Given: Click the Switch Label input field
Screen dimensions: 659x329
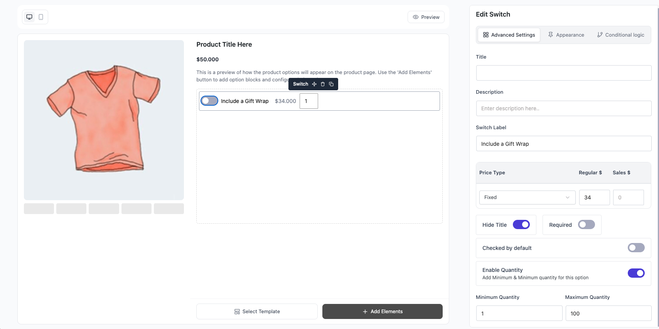Looking at the screenshot, I should click(564, 143).
